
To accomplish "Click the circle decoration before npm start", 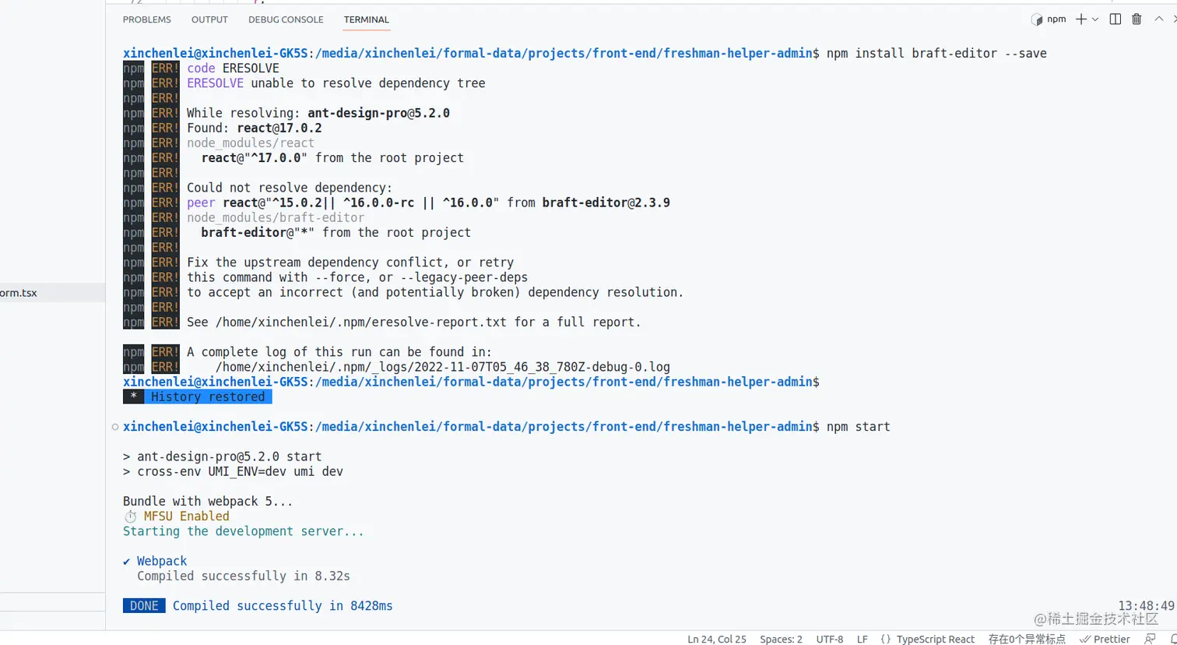I will (x=115, y=427).
